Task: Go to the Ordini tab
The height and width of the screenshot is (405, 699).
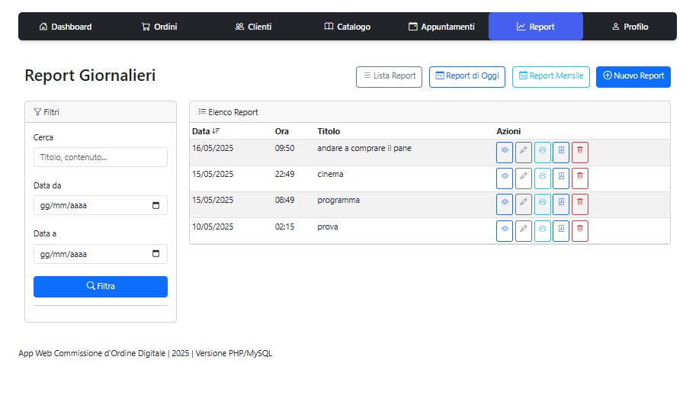Action: tap(159, 27)
